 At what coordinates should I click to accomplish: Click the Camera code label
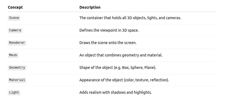[15, 31]
